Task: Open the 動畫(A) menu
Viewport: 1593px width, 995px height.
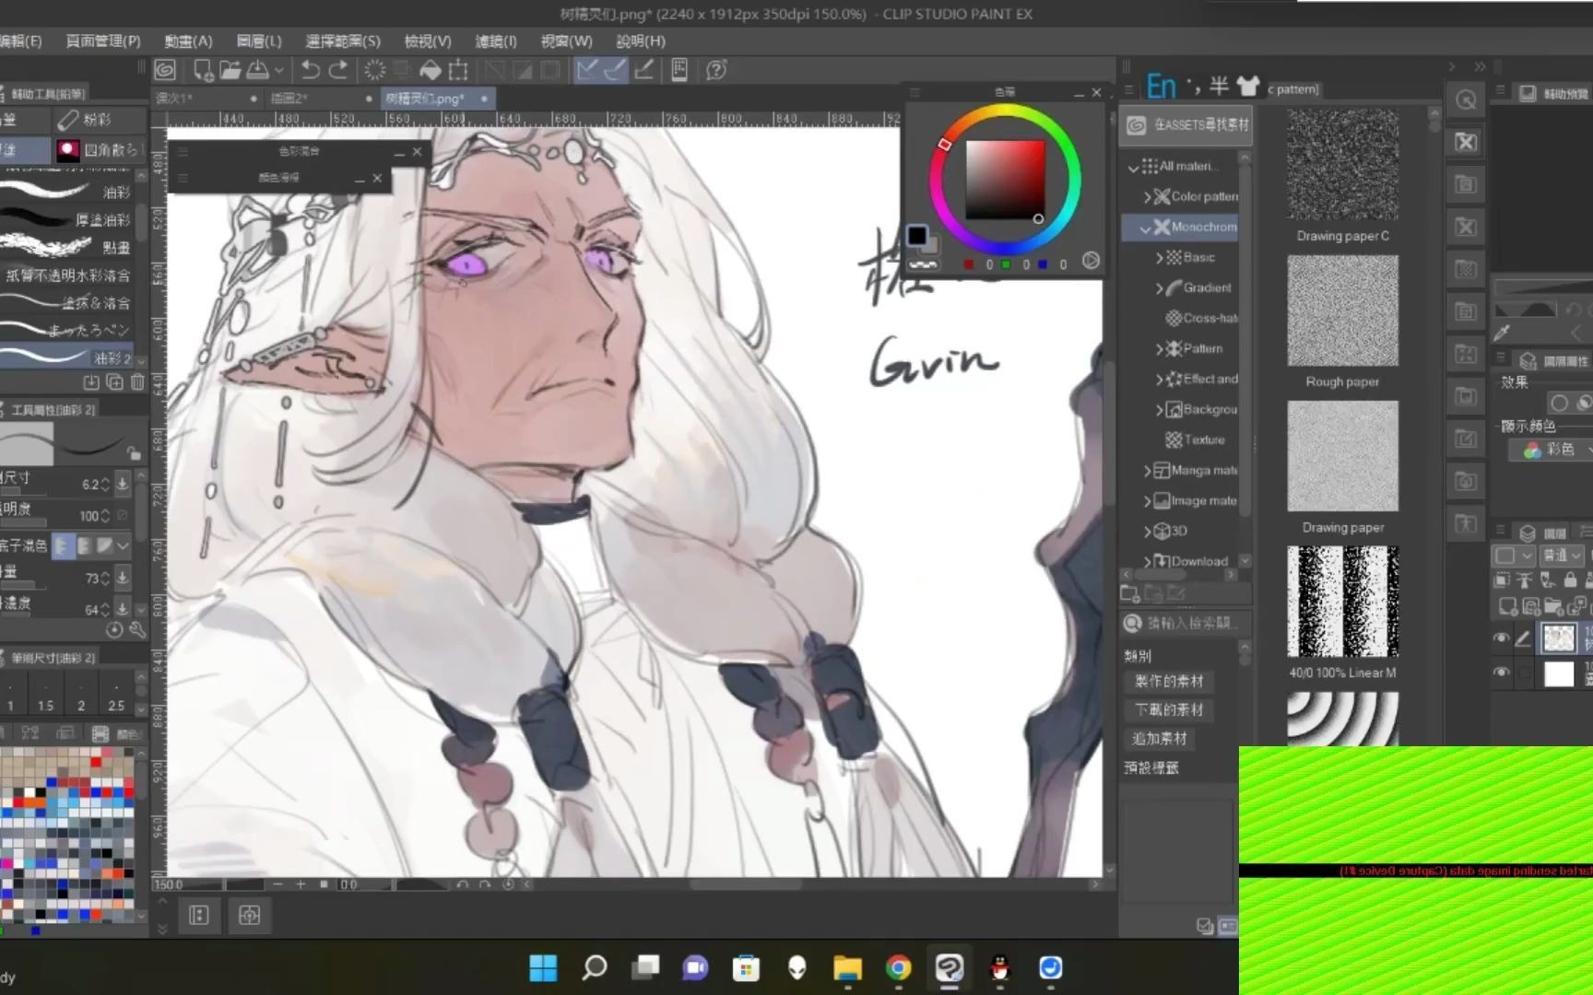Action: tap(188, 41)
